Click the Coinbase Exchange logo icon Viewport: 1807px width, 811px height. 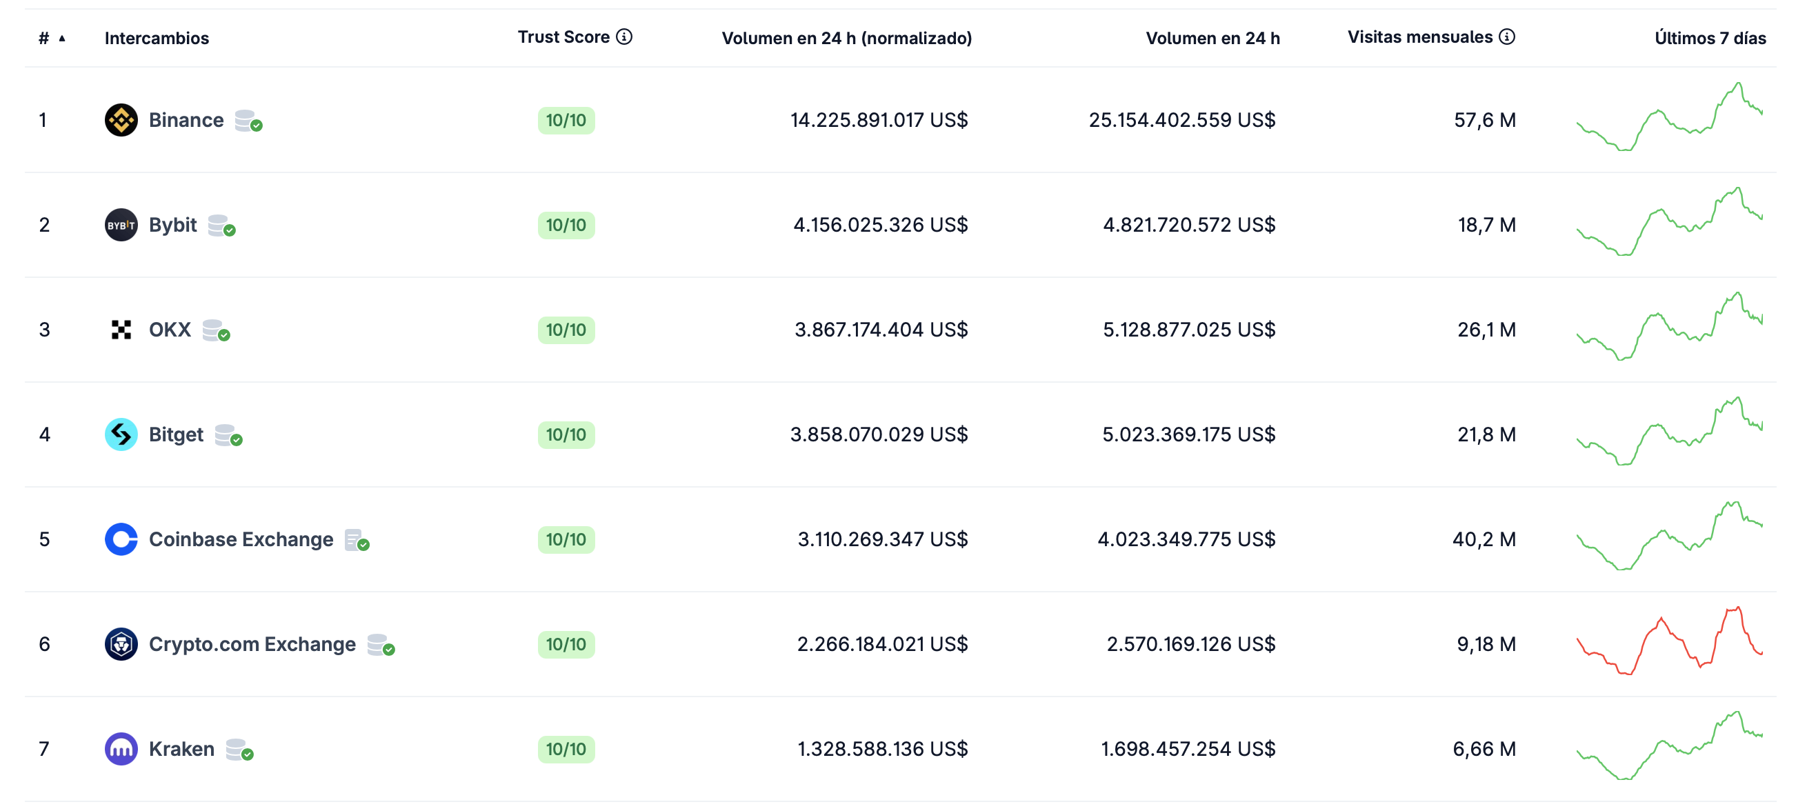(121, 539)
